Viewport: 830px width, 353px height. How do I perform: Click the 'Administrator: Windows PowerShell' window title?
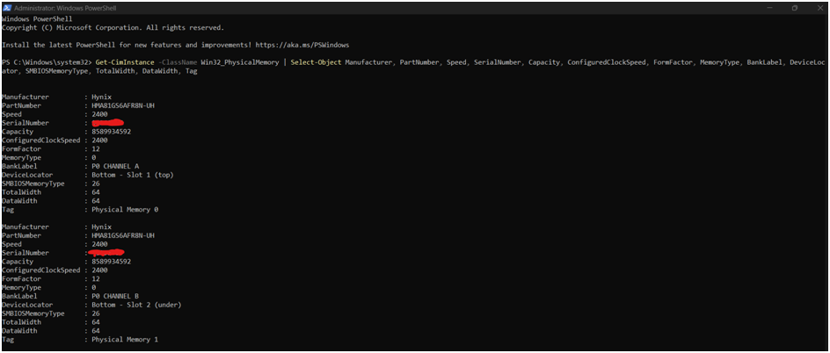(66, 9)
